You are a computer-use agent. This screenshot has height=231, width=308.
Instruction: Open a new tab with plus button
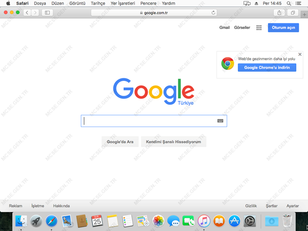click(304, 15)
